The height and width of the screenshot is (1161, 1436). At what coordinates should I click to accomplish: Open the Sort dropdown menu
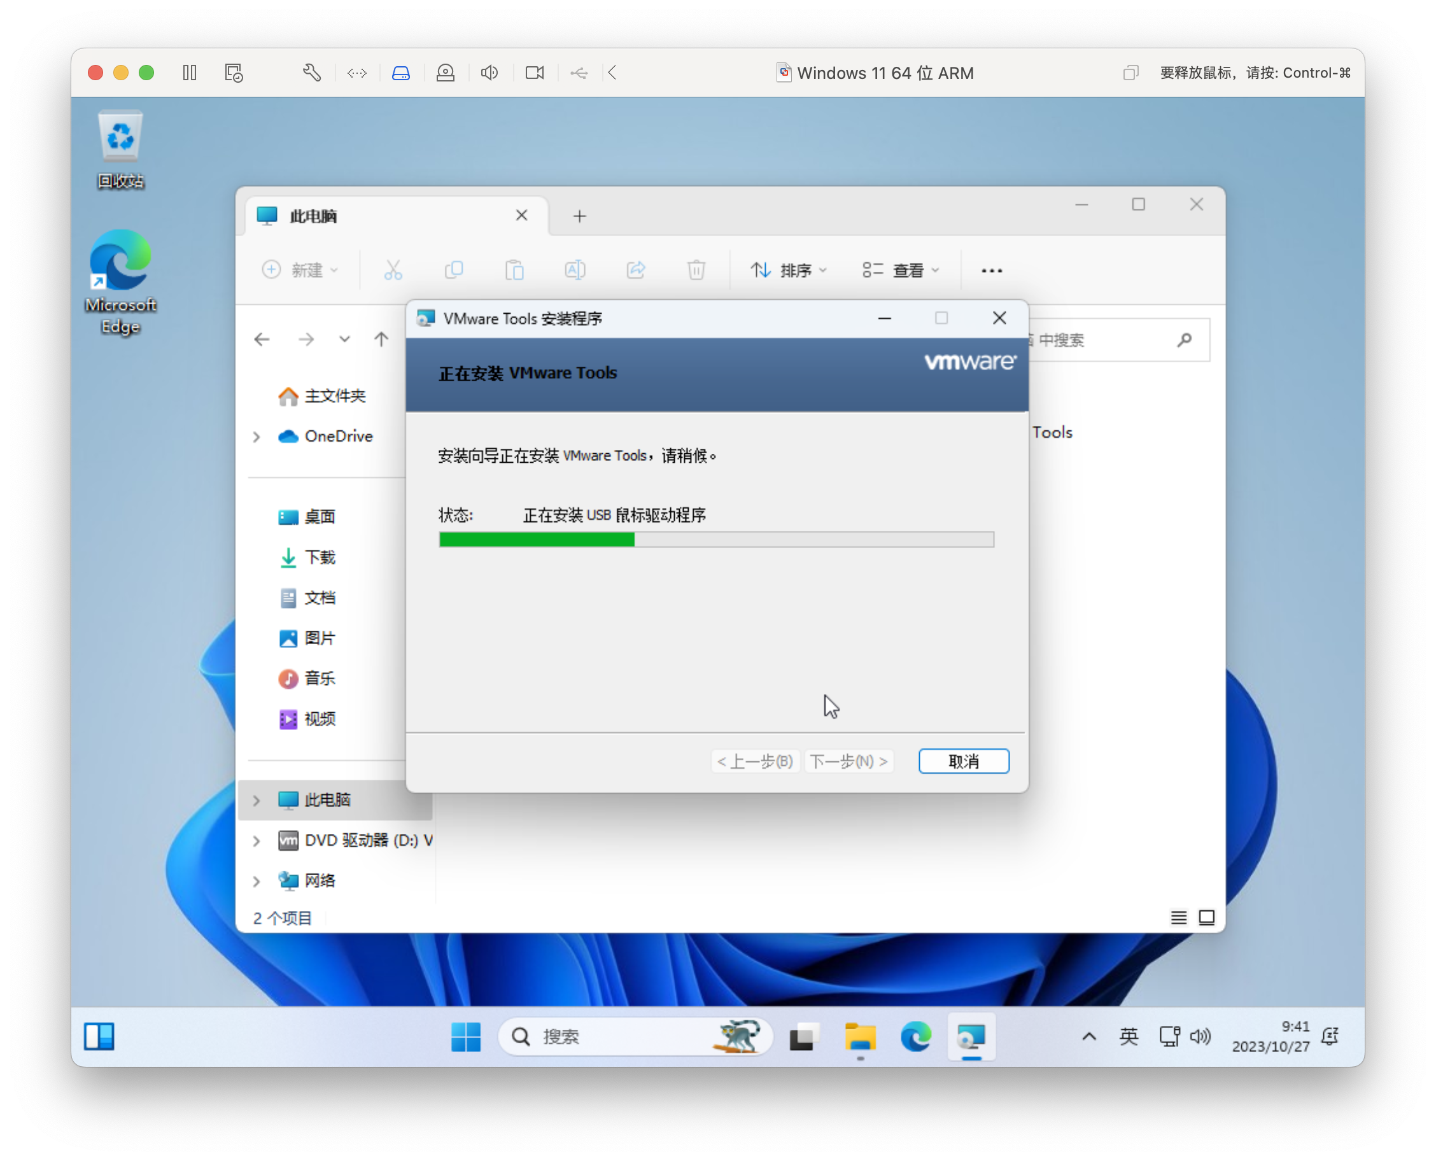[x=789, y=270]
